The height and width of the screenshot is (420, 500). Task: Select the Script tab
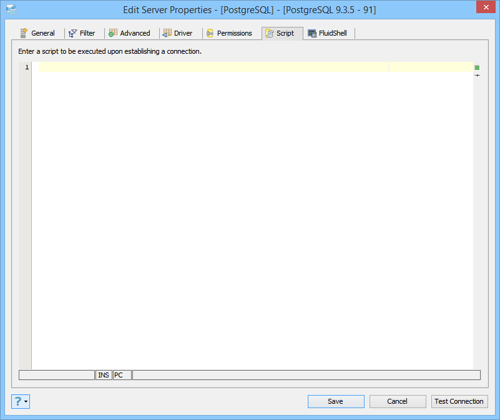click(282, 33)
